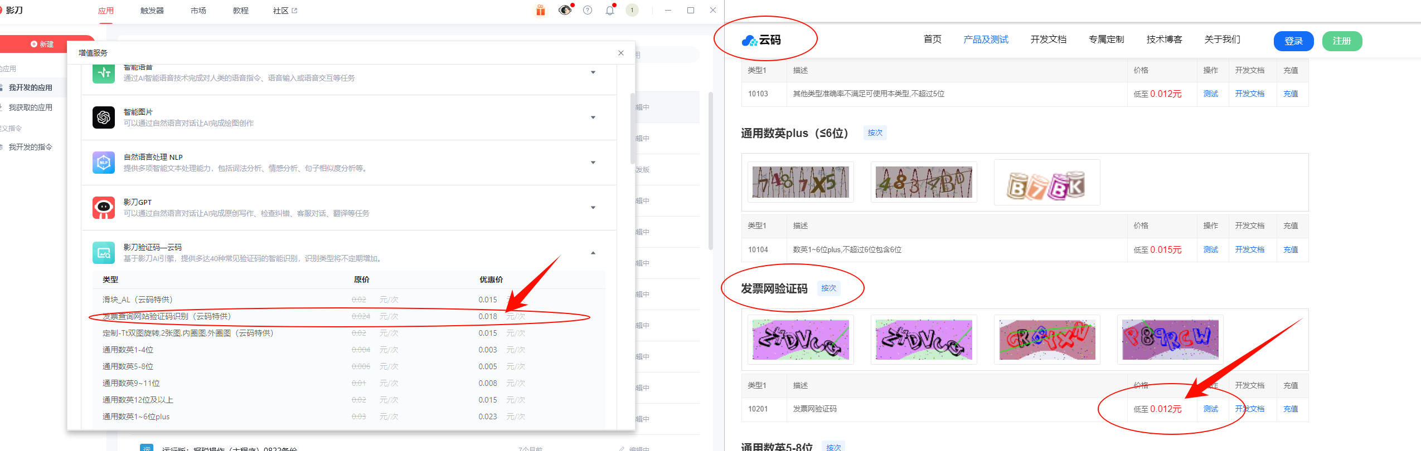
Task: Click 测试 in the 10201 发票网验证码 row
Action: [1211, 409]
